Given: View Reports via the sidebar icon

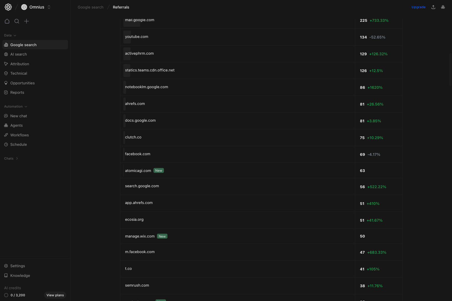Looking at the screenshot, I should [6, 92].
